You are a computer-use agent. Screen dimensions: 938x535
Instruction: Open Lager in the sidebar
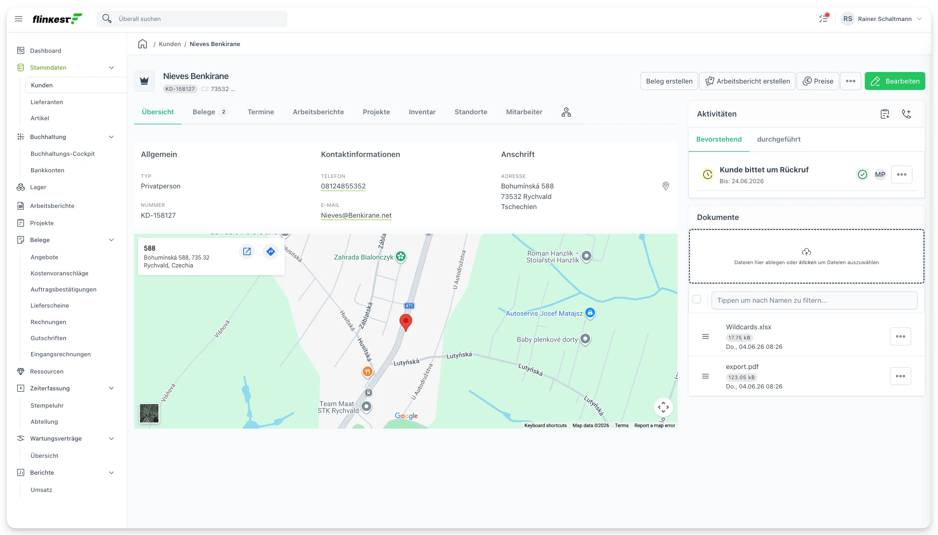[x=38, y=187]
